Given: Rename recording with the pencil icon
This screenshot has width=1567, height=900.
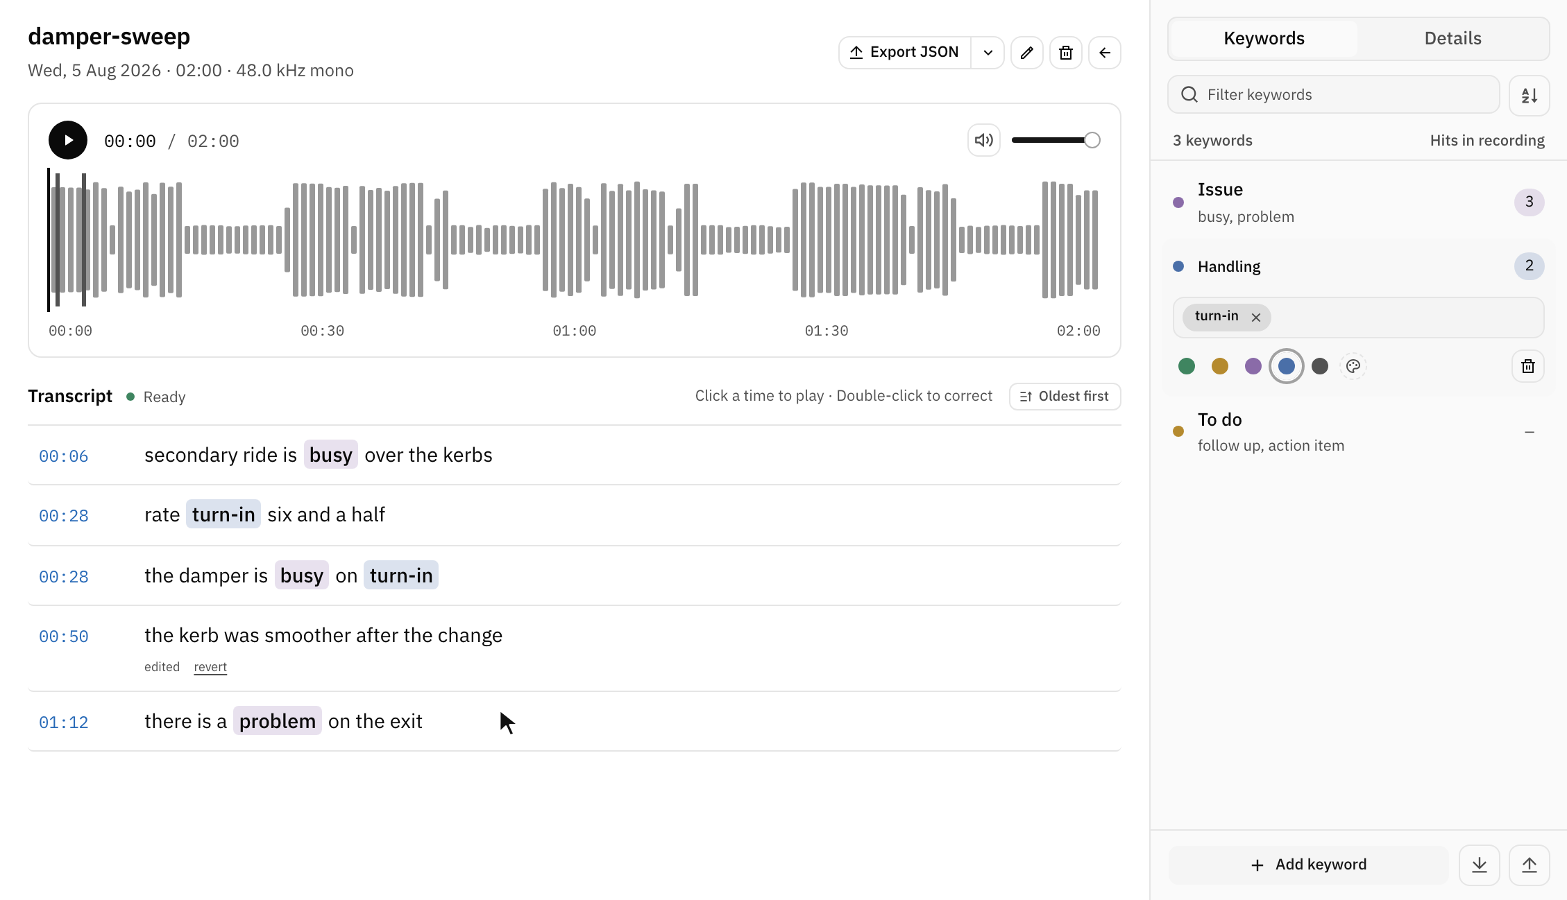Looking at the screenshot, I should [x=1027, y=53].
